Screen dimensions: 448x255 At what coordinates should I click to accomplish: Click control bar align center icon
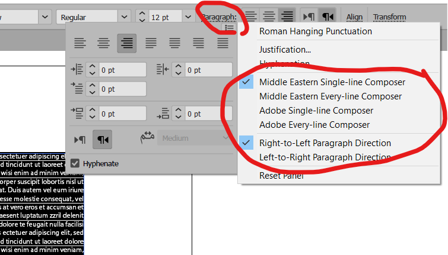(x=269, y=17)
